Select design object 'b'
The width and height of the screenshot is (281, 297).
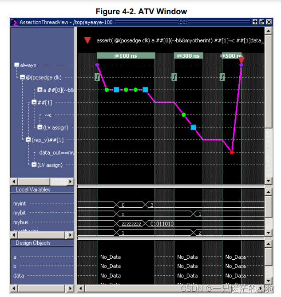click(x=15, y=266)
